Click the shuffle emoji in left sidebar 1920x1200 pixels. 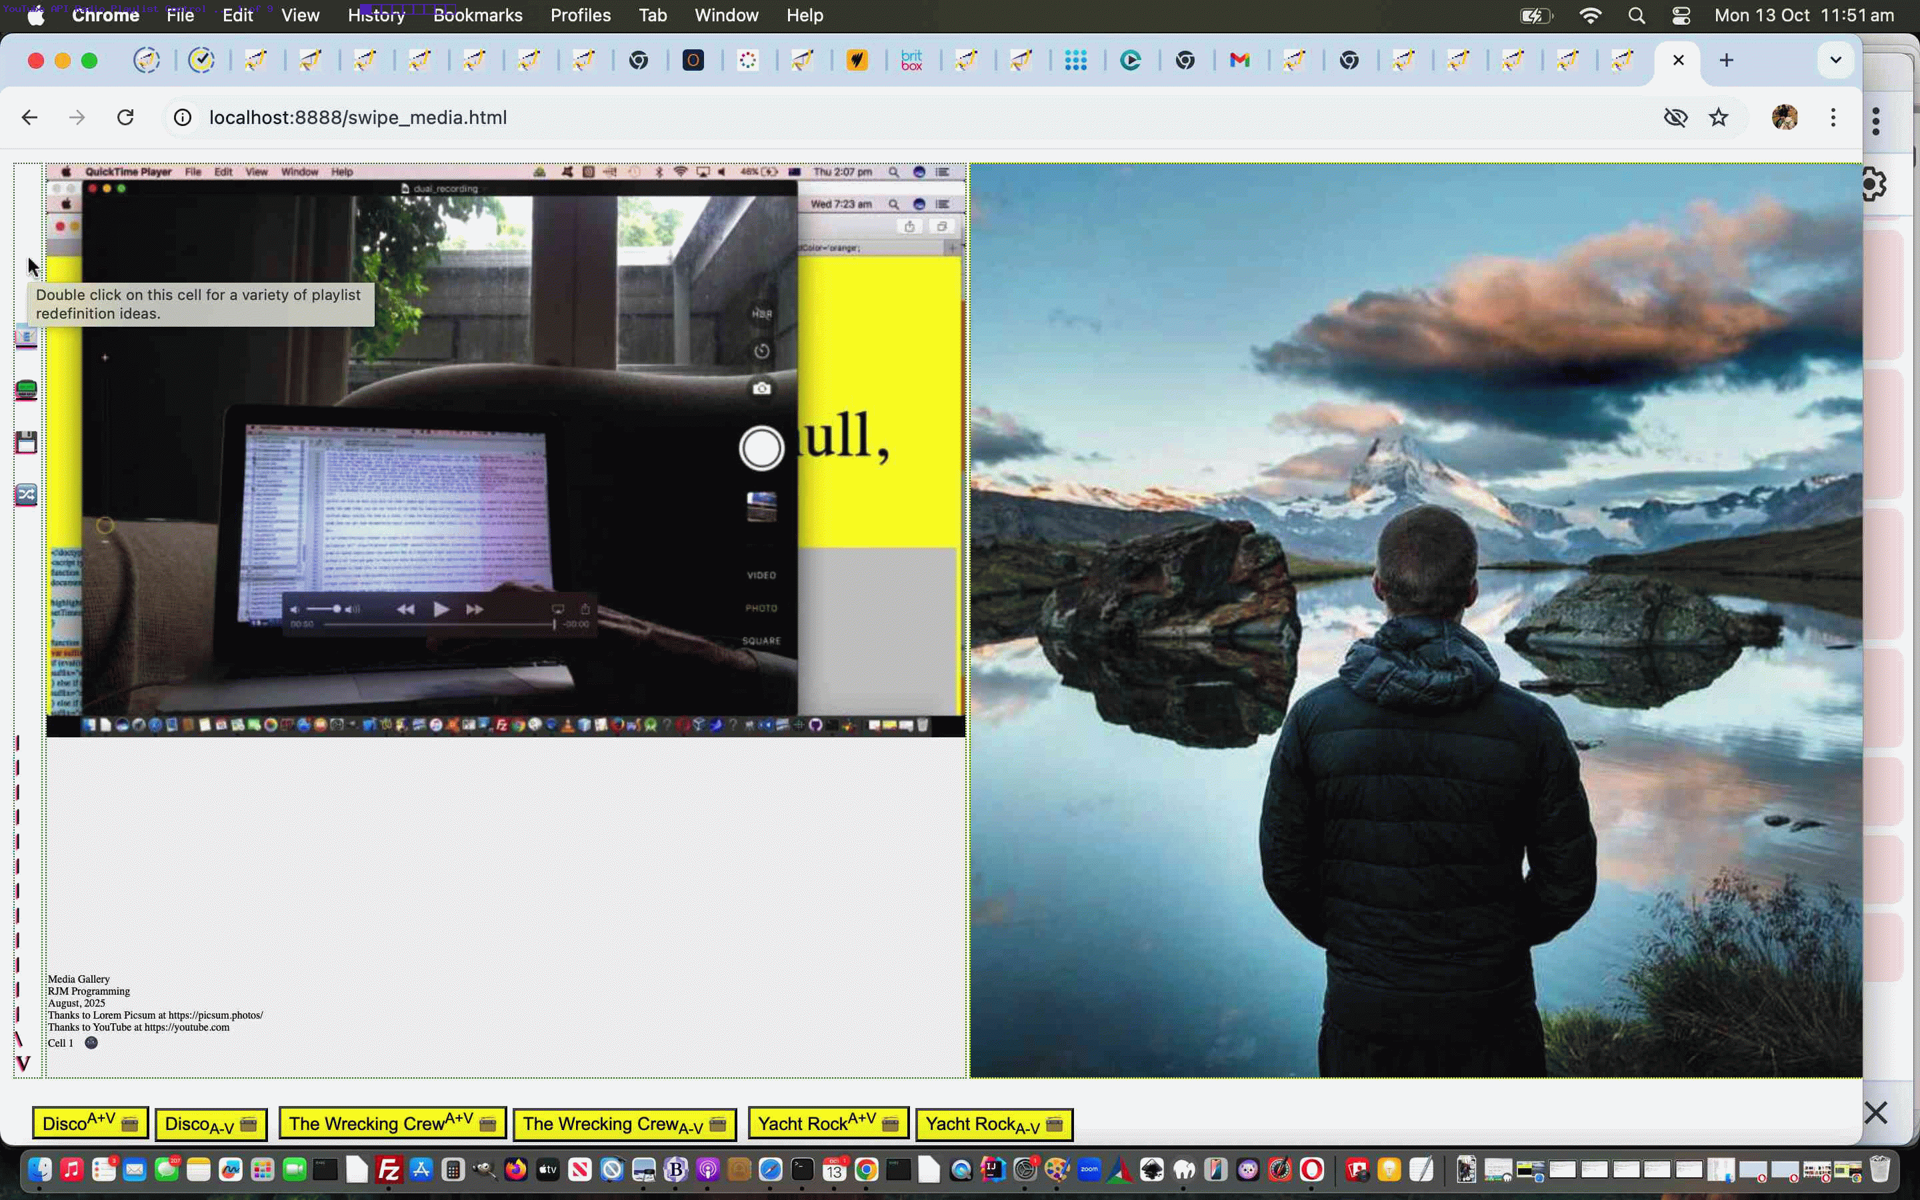(x=26, y=495)
